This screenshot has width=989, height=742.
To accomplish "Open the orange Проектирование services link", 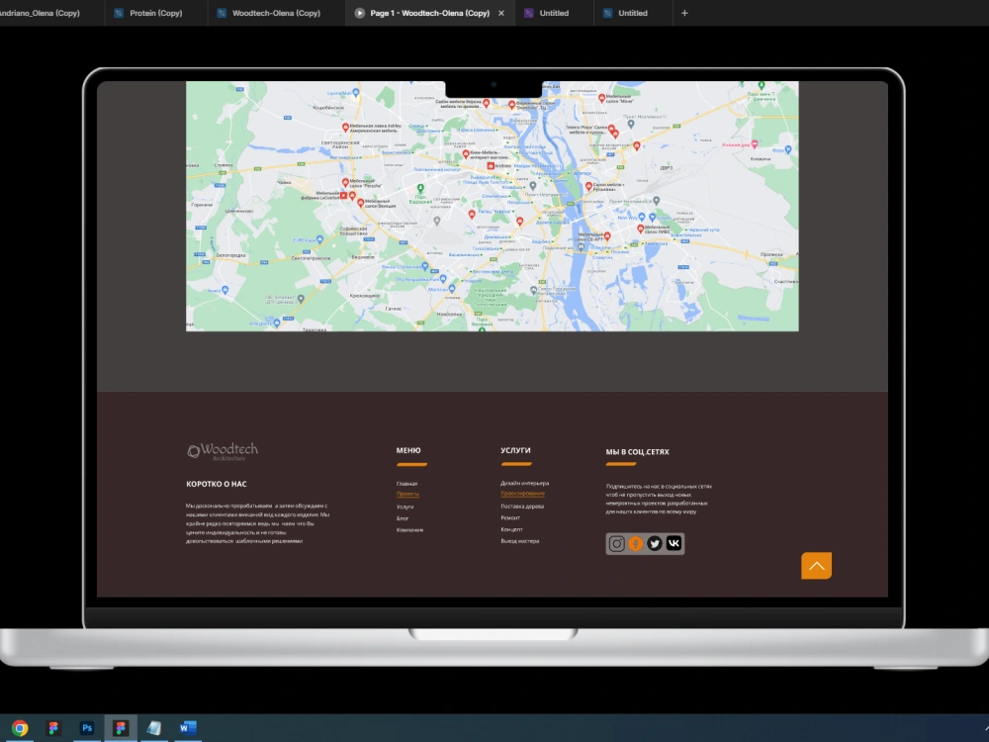I will click(x=523, y=494).
